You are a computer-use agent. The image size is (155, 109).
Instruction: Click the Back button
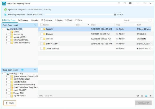(10, 103)
